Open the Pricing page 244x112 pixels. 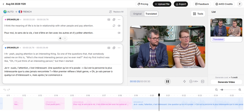click(x=143, y=4)
